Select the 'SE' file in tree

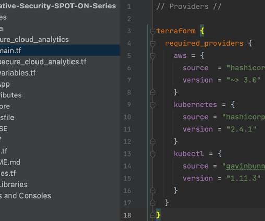(x=4, y=129)
